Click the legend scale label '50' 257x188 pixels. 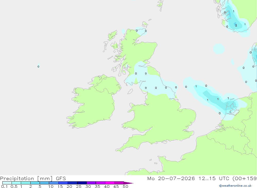coord(126,186)
